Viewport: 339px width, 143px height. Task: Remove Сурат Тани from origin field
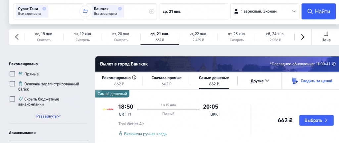click(44, 9)
